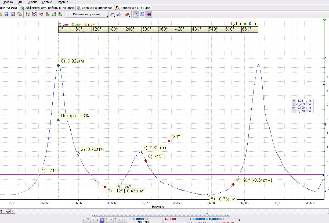Switch to Сравнение цилиндров tab
329x223 pixels.
95,8
